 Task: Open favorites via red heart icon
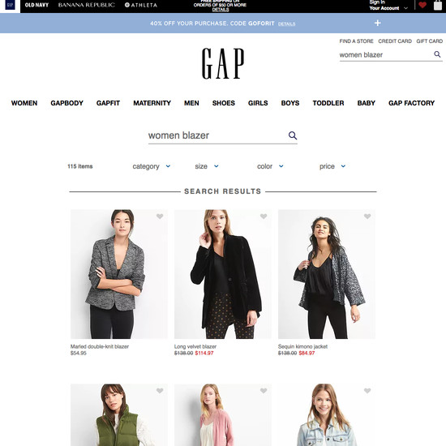(x=422, y=5)
